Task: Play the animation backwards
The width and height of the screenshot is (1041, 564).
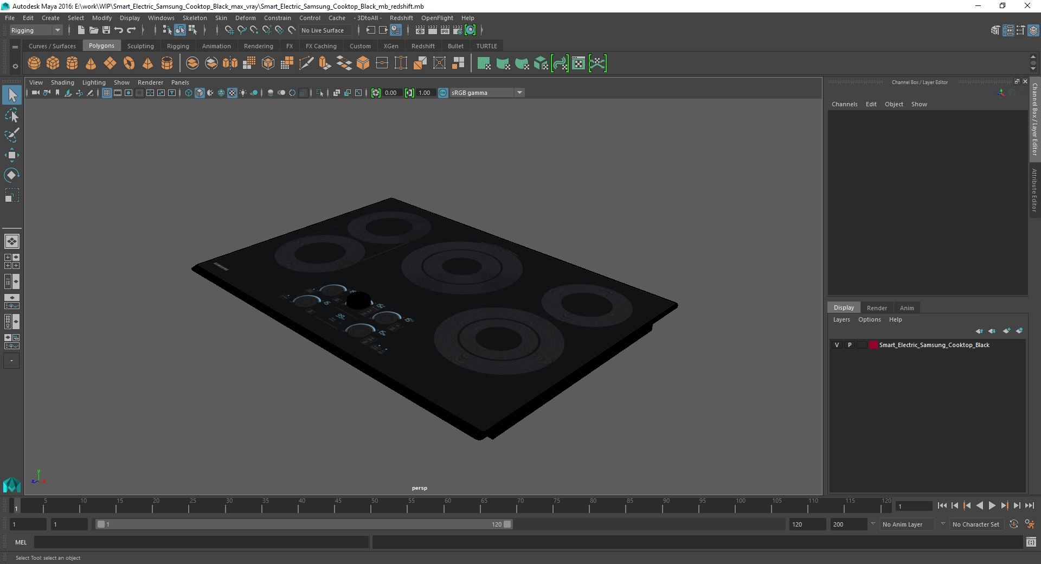Action: point(979,505)
